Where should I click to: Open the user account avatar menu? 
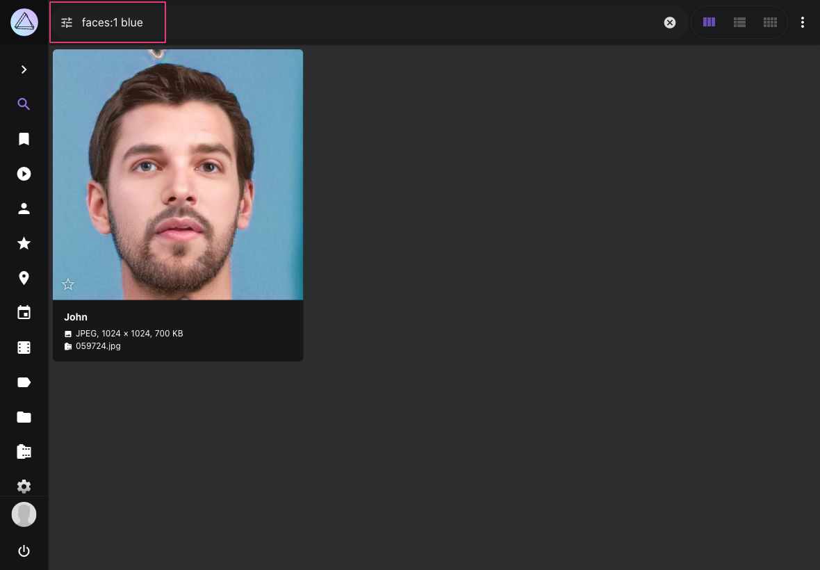point(24,514)
